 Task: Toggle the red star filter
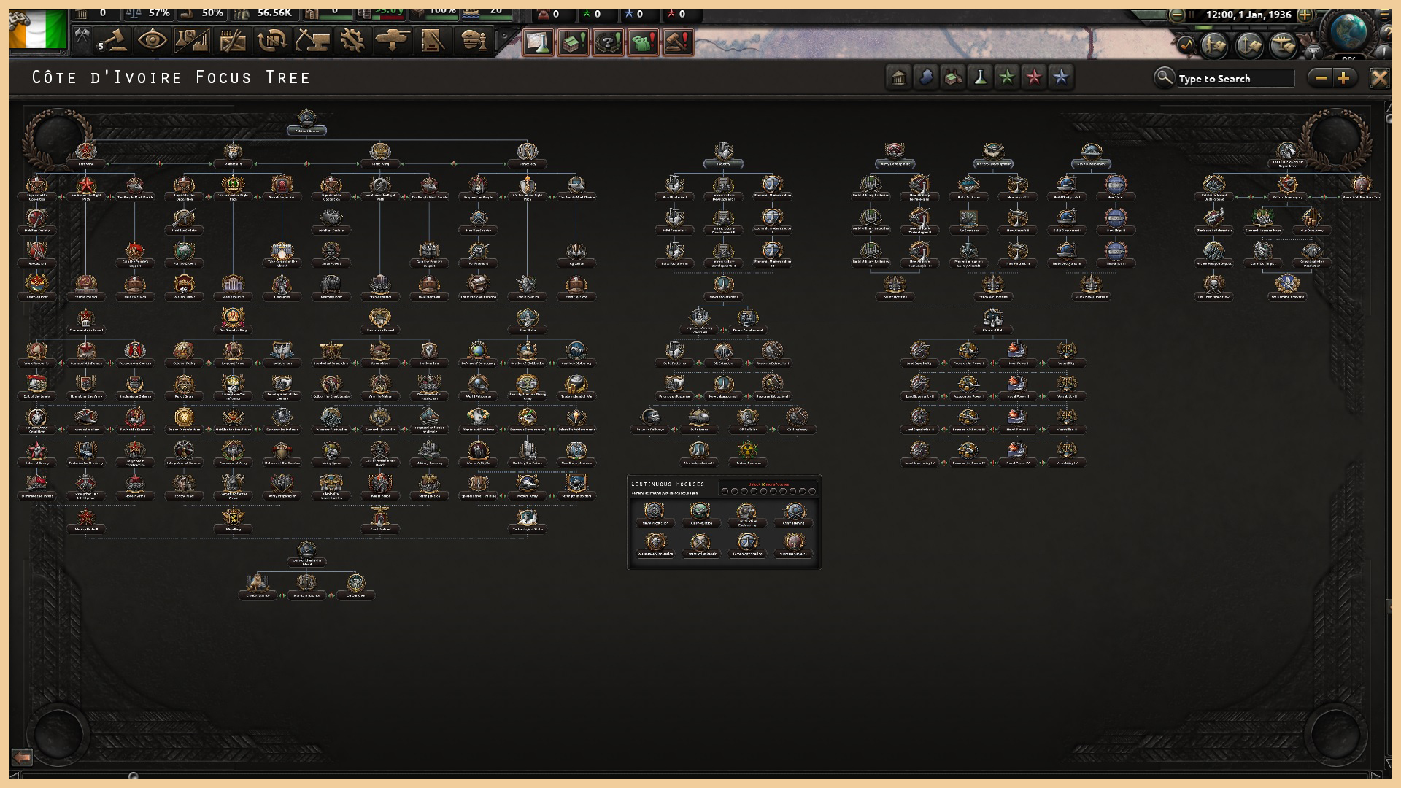(1034, 77)
